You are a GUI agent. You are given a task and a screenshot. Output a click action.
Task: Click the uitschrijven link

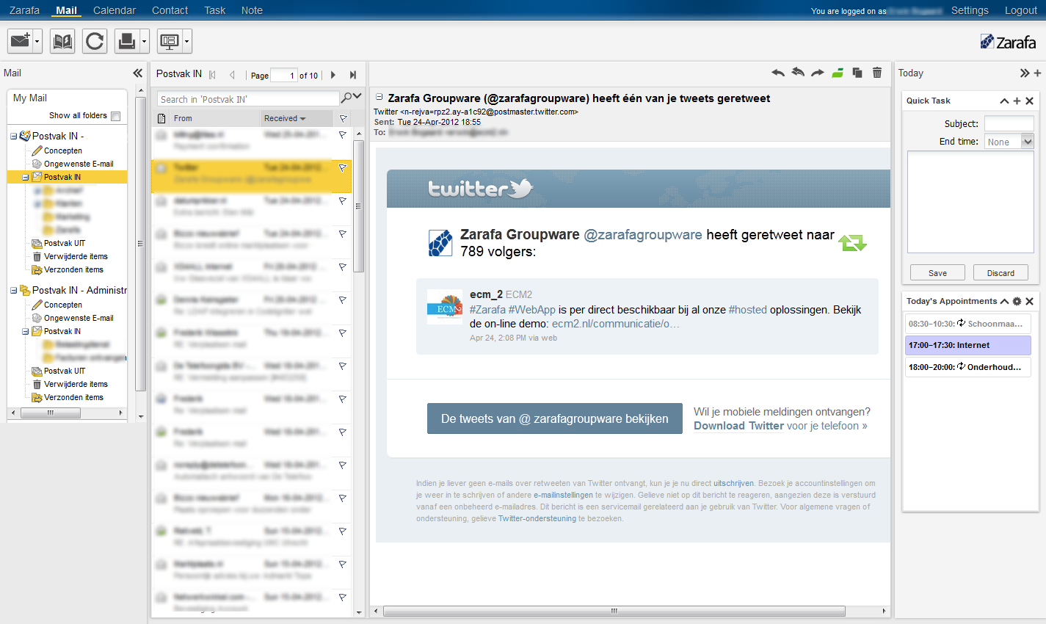pos(733,483)
